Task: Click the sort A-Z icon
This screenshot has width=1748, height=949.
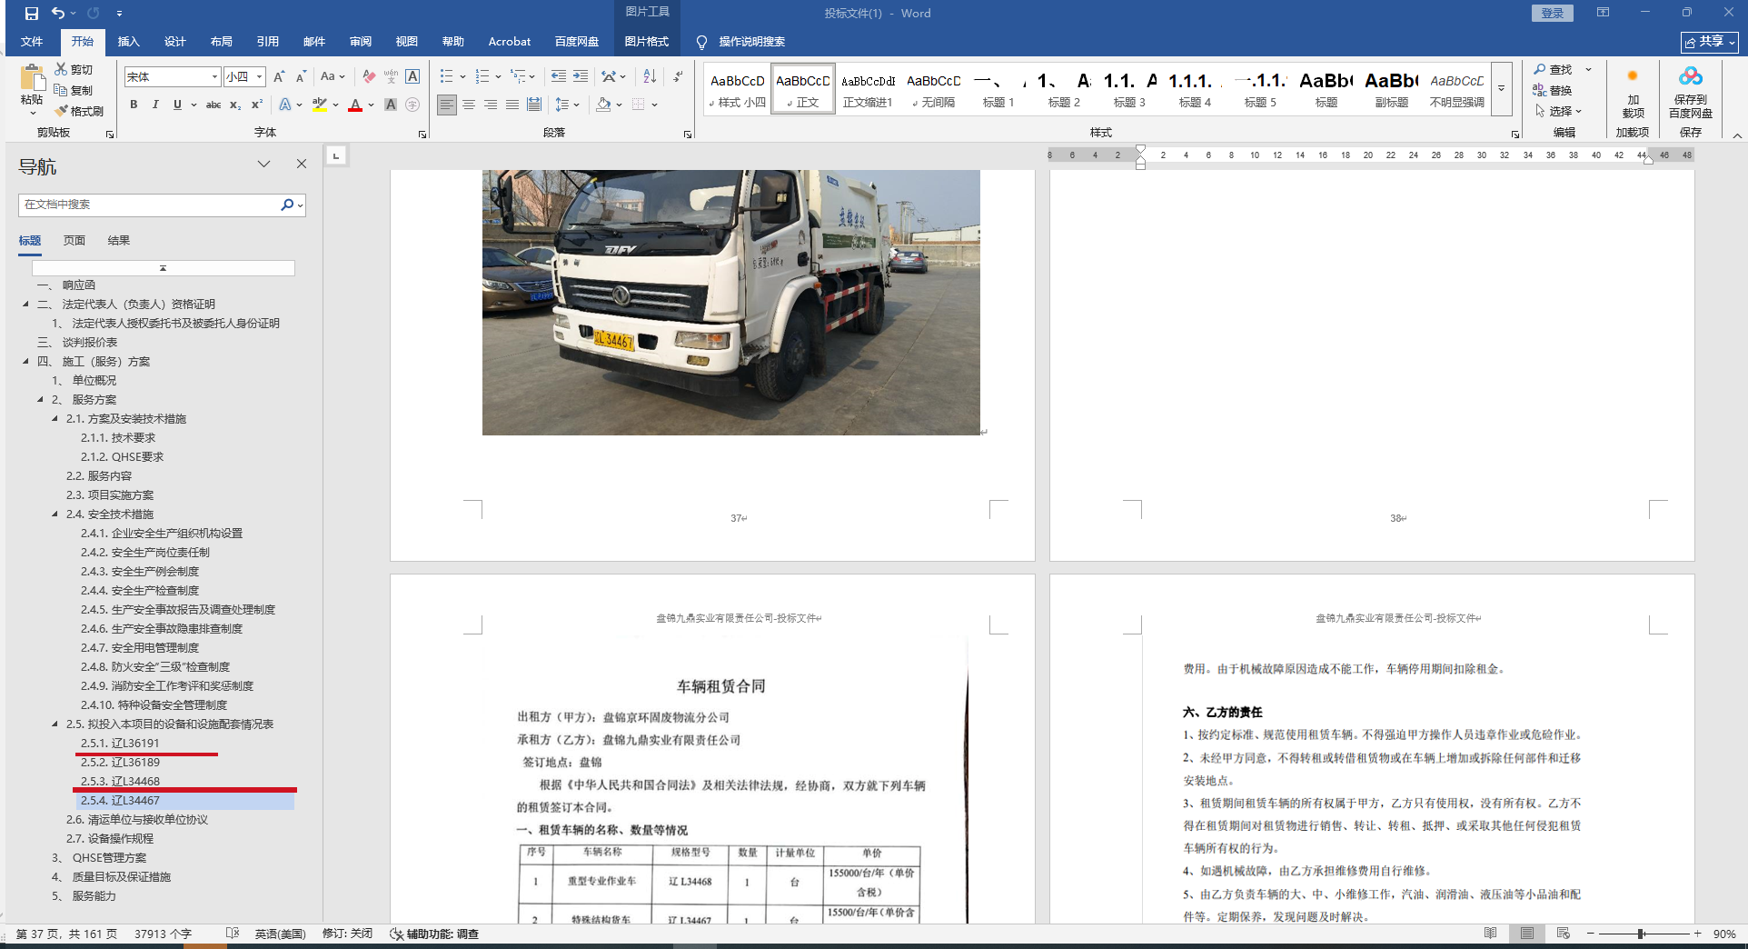Action: (x=650, y=76)
